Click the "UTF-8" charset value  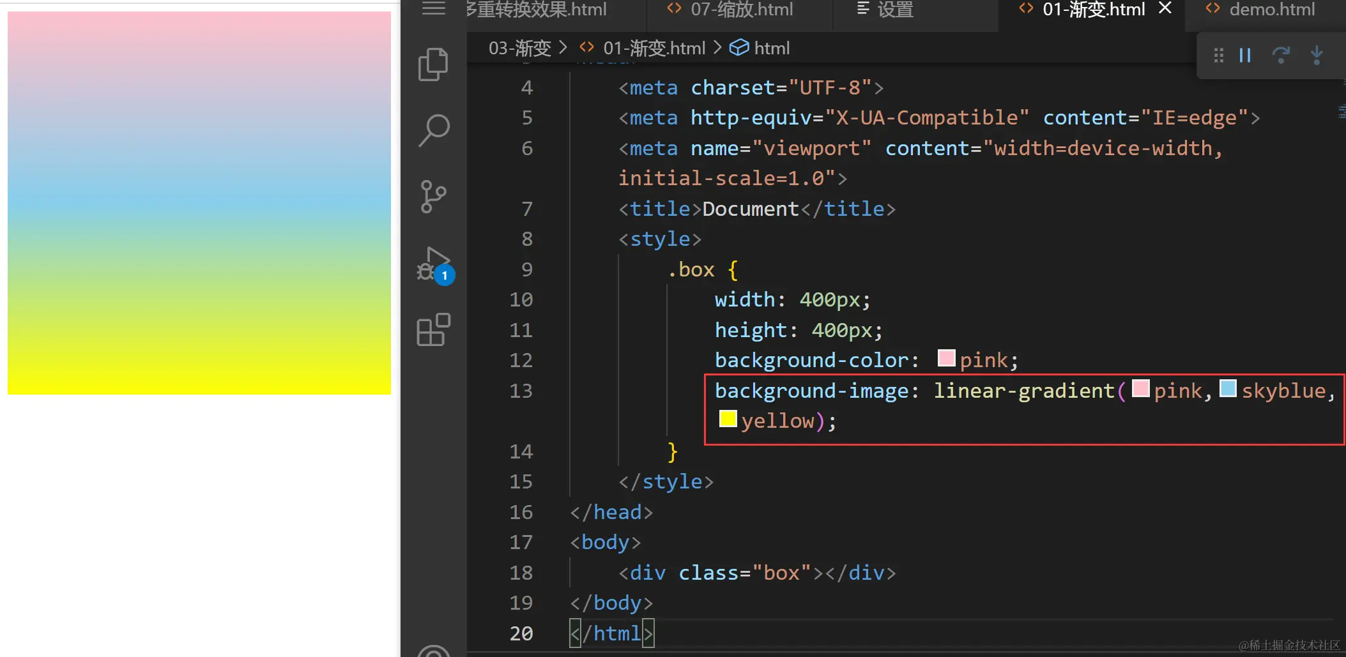pyautogui.click(x=830, y=87)
